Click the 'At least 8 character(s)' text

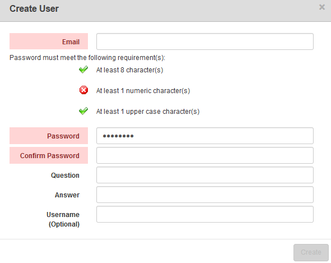(x=129, y=70)
